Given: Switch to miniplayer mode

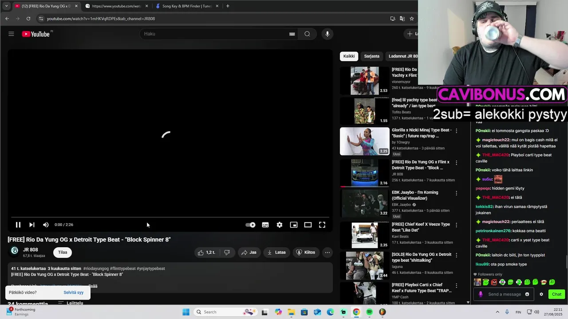Looking at the screenshot, I should coord(294,225).
